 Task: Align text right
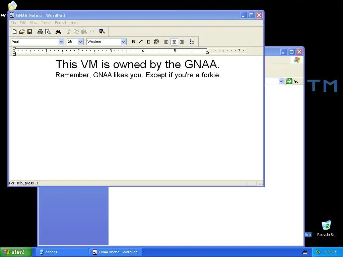click(182, 42)
